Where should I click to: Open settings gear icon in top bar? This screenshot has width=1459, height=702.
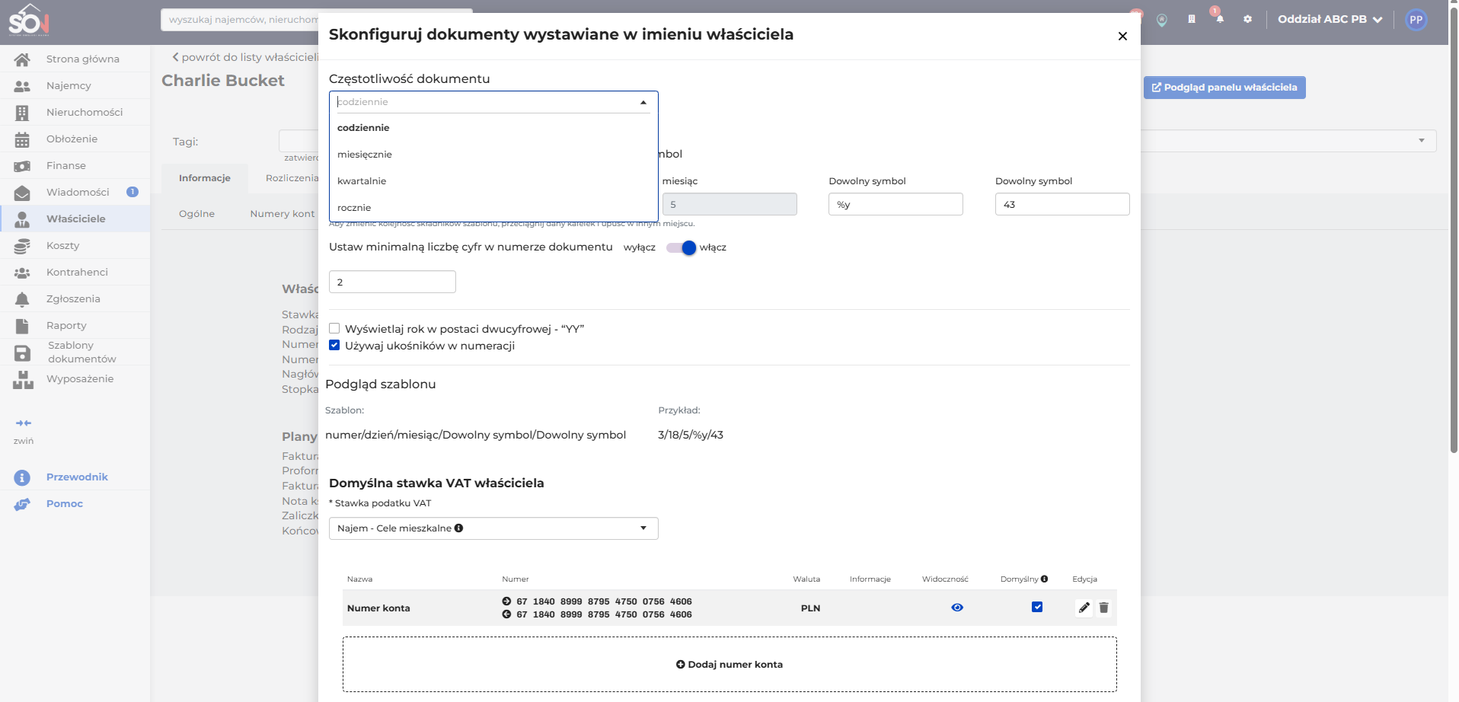(1247, 19)
